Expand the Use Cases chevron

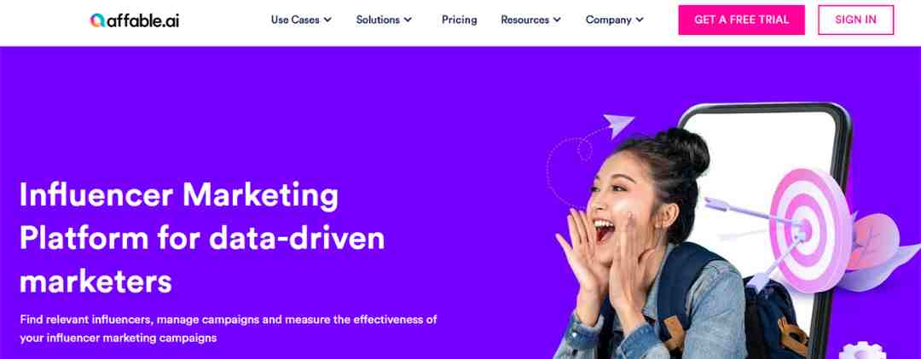[327, 20]
